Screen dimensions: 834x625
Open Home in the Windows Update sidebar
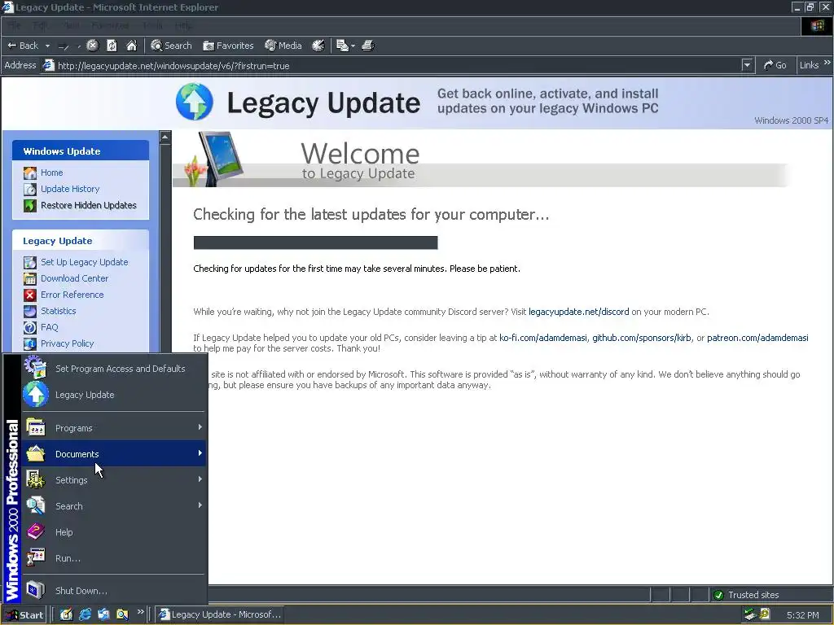pos(51,173)
